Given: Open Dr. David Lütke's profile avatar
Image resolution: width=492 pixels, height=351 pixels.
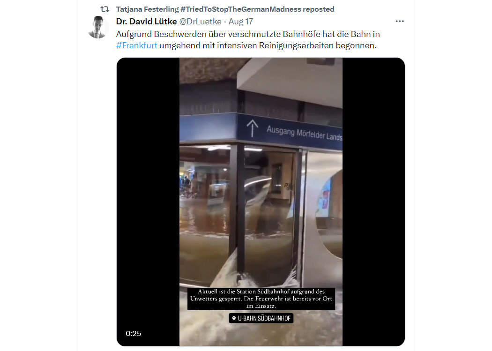Looking at the screenshot, I should point(97,27).
